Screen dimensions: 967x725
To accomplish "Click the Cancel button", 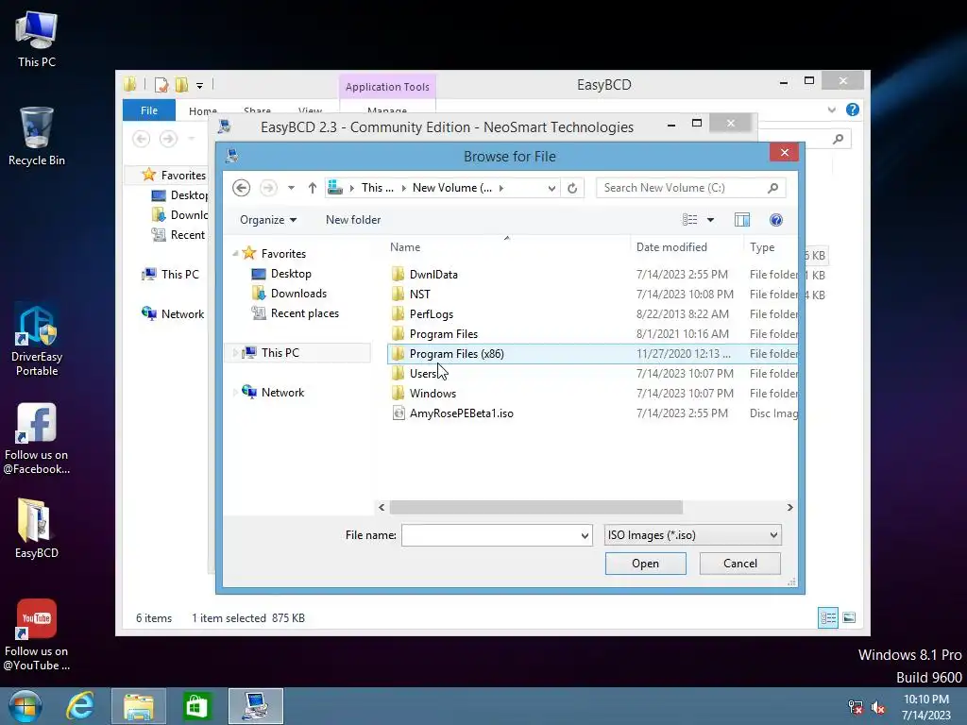I will pos(740,564).
